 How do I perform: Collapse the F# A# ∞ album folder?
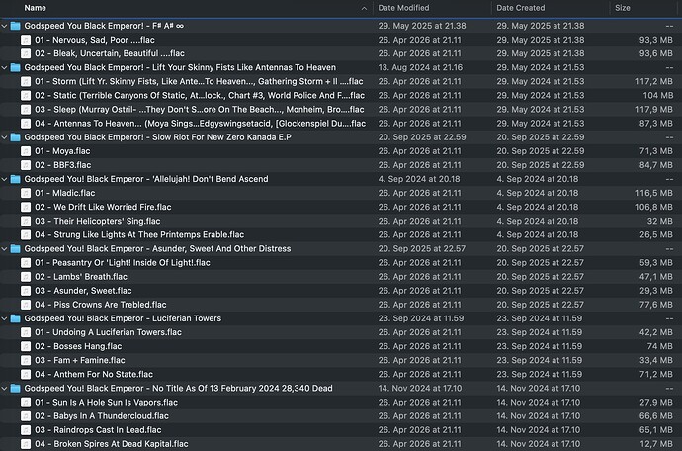4,26
